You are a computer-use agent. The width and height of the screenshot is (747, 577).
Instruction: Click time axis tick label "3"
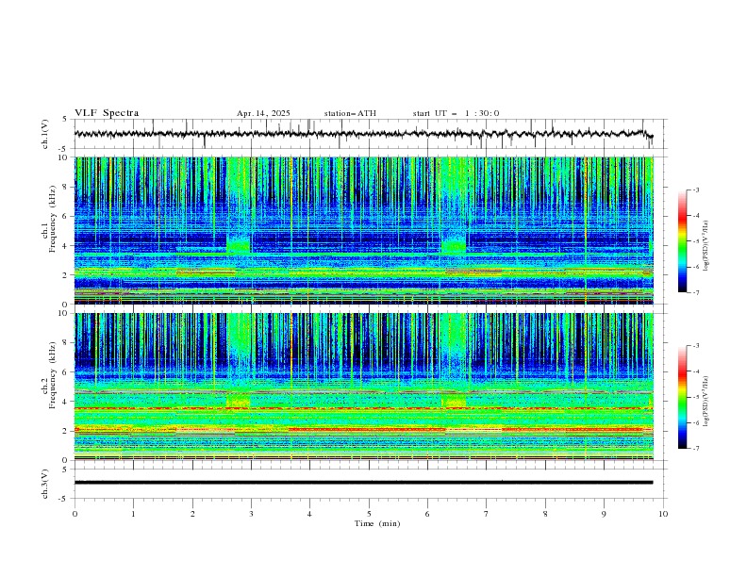point(251,514)
